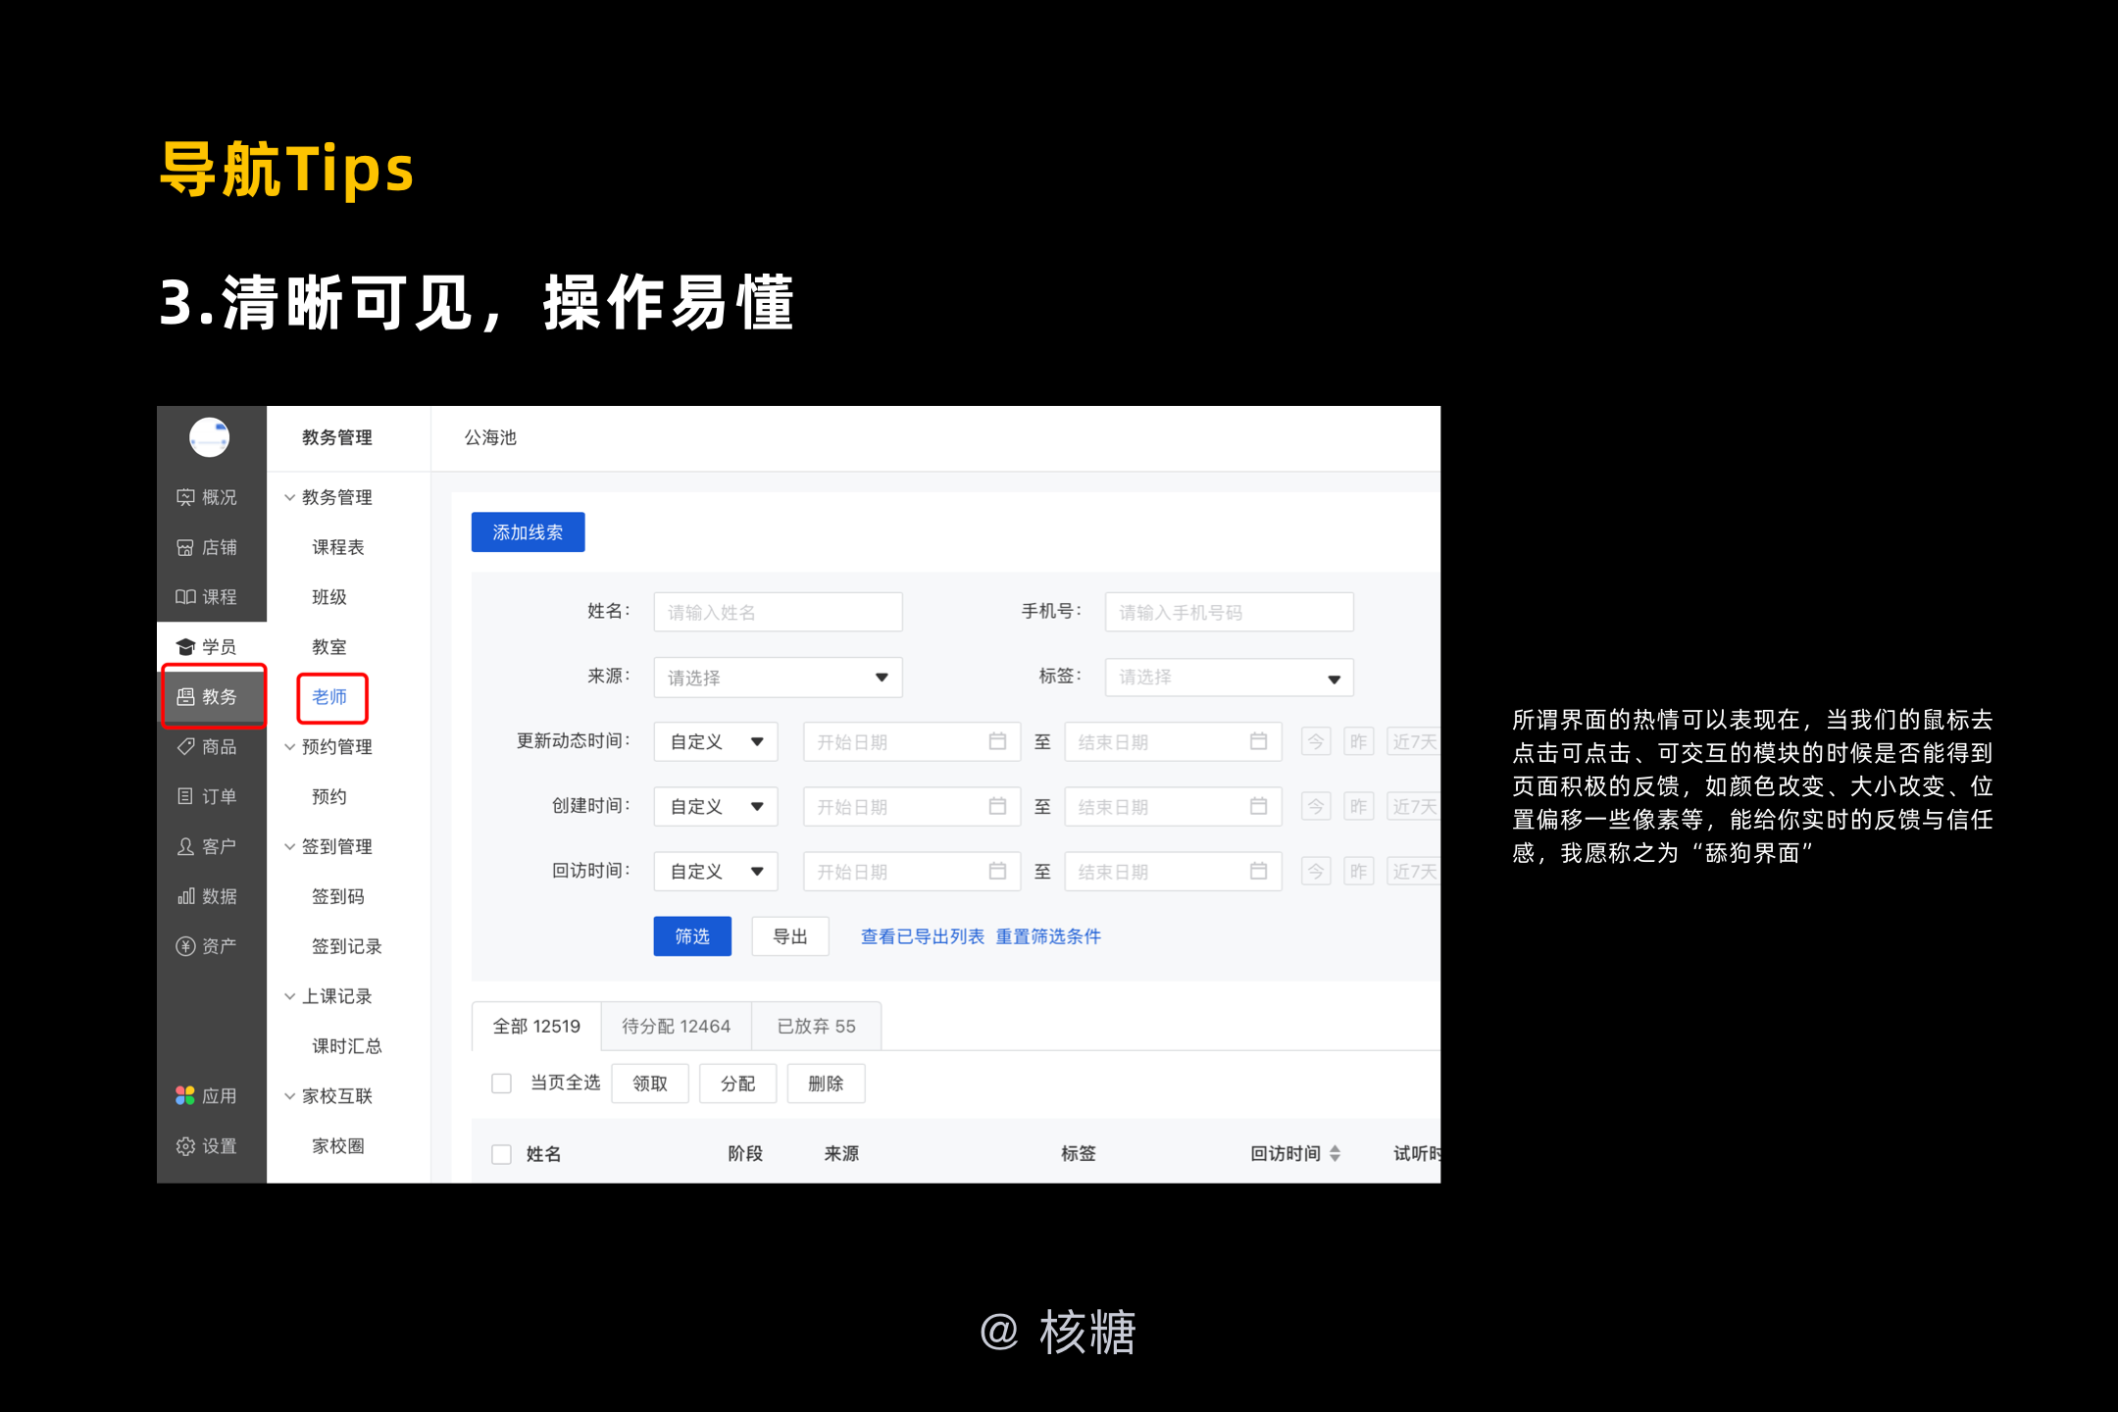2118x1412 pixels.
Task: Switch to the 待分配 12464 tab
Action: pos(677,1026)
